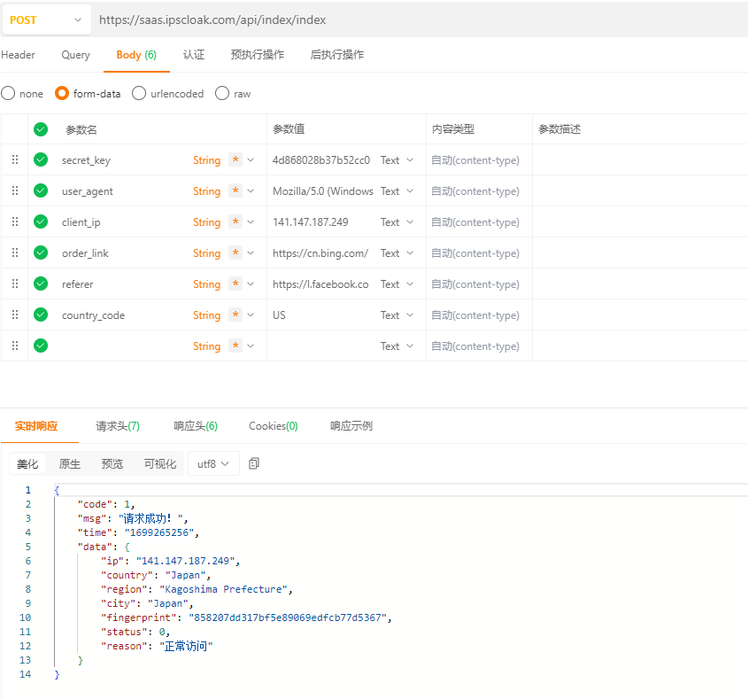Toggle required asterisk for order_link
Image resolution: width=748 pixels, height=699 pixels.
click(235, 252)
